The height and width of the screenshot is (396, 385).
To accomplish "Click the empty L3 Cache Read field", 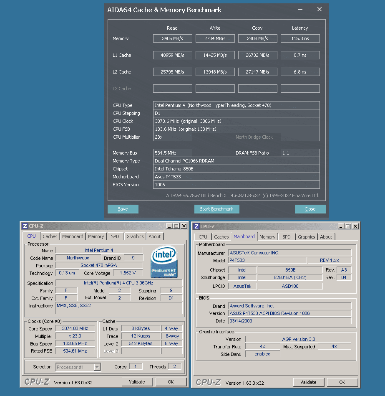I will click(172, 89).
